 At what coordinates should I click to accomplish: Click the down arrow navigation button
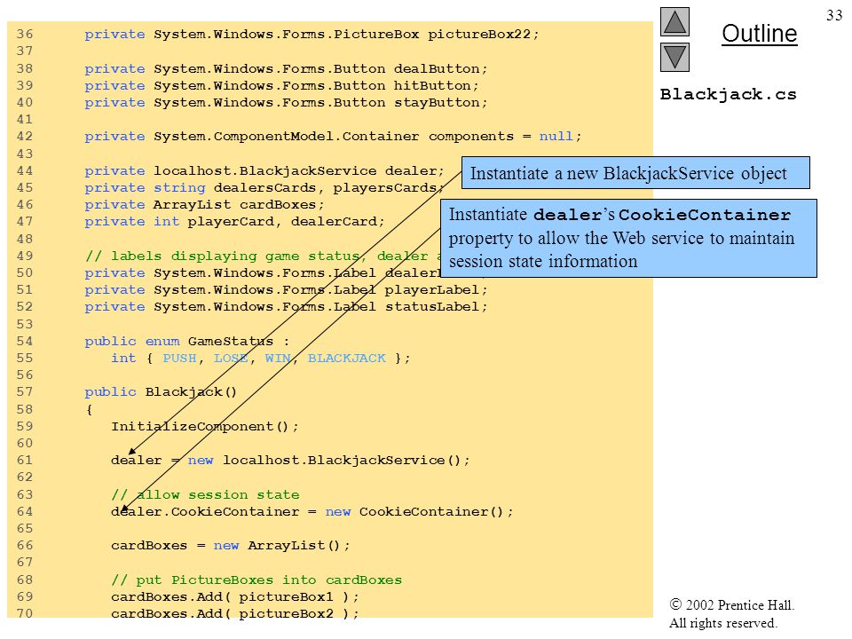click(x=674, y=57)
